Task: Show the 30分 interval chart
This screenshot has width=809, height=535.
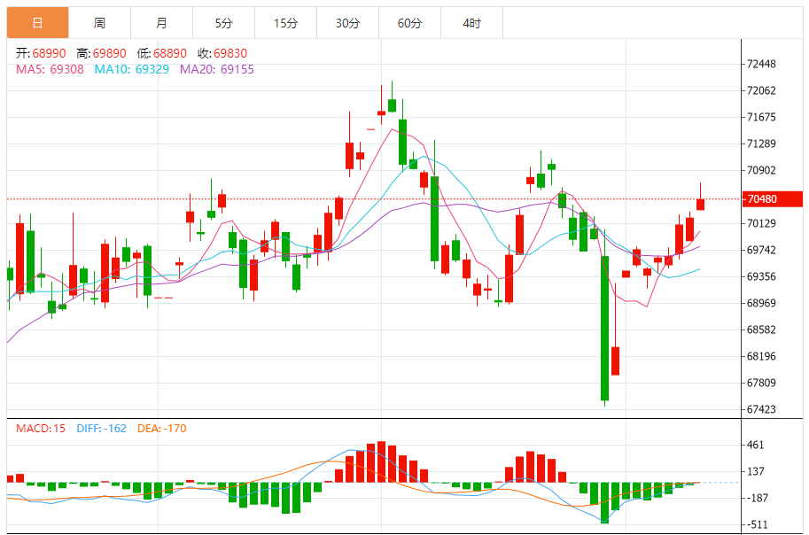Action: click(x=347, y=23)
